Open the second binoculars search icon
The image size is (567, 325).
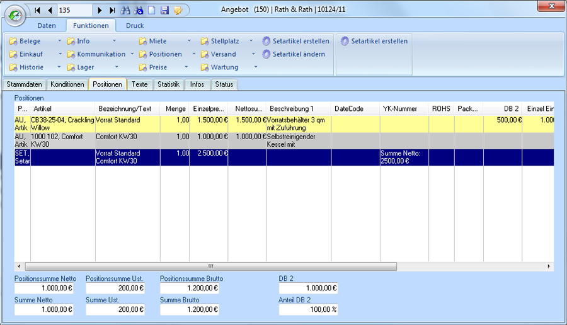139,10
